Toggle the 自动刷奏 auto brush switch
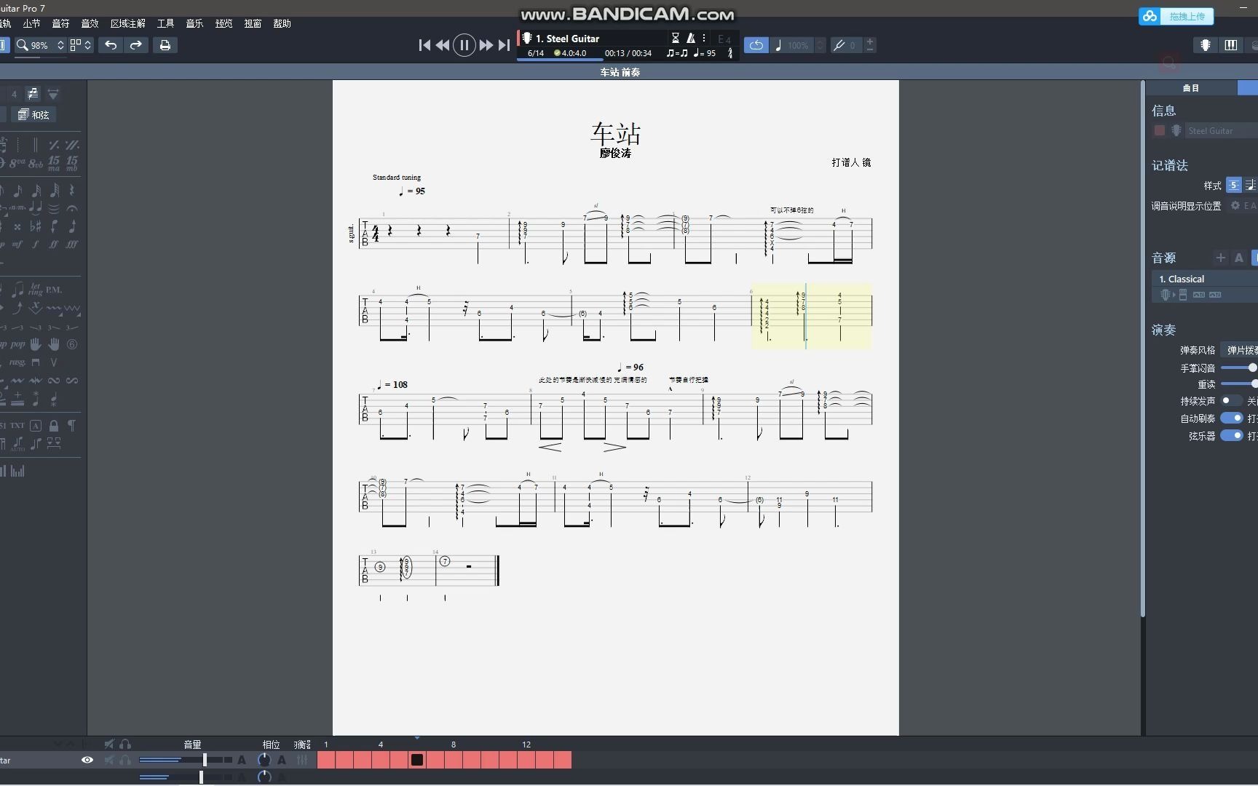The width and height of the screenshot is (1258, 786). coord(1232,418)
